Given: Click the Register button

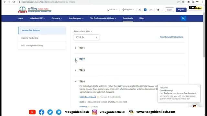Looking at the screenshot, I should 181,10.
